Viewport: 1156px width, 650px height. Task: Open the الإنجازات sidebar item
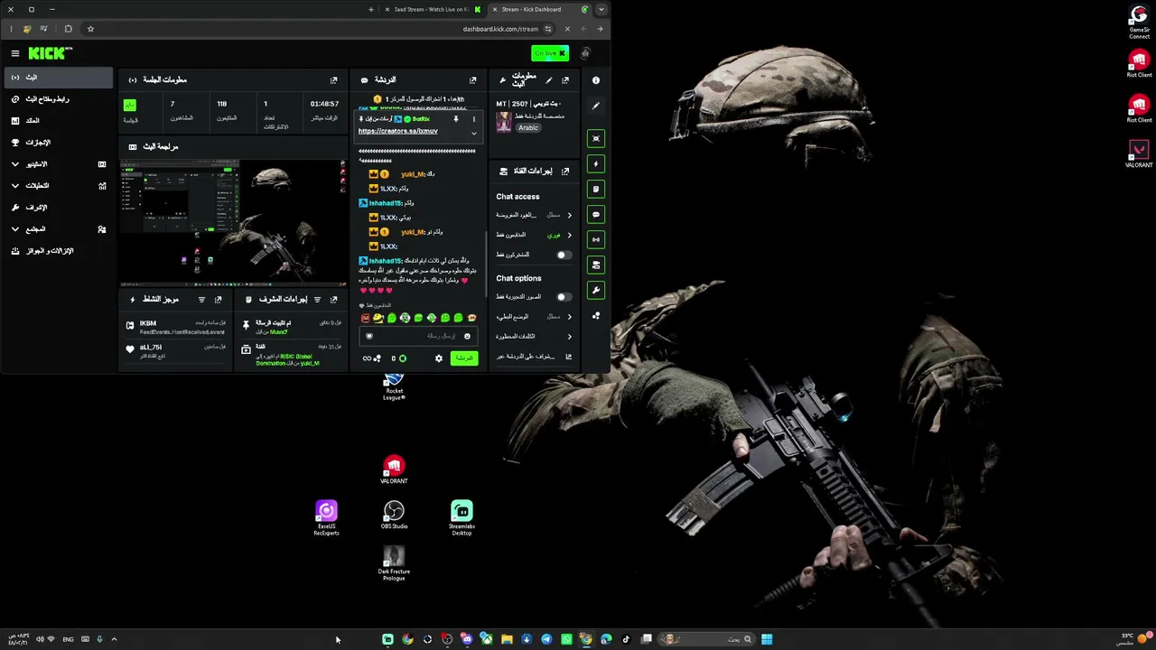[58, 143]
